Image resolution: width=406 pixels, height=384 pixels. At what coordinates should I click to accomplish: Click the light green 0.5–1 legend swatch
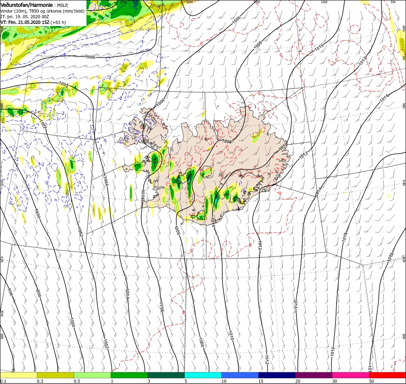pyautogui.click(x=92, y=375)
